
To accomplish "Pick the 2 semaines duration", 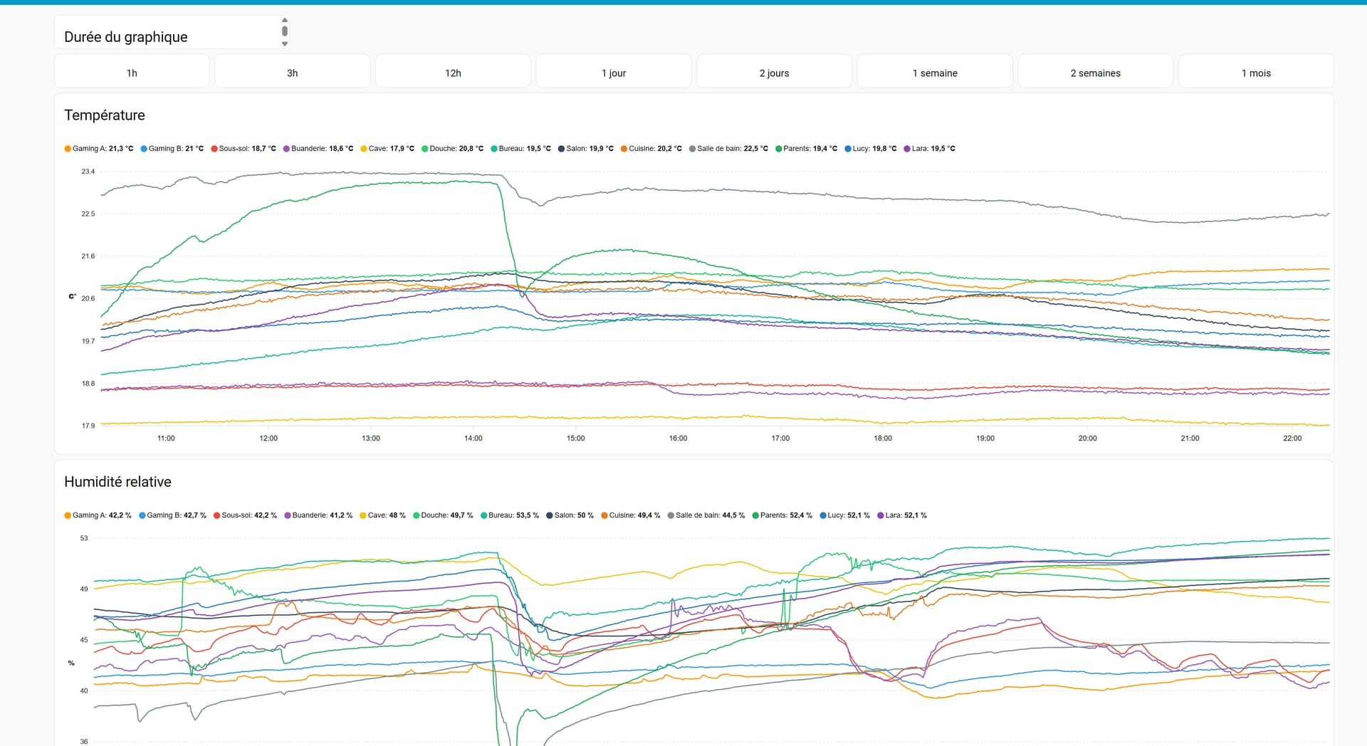I will coord(1095,73).
